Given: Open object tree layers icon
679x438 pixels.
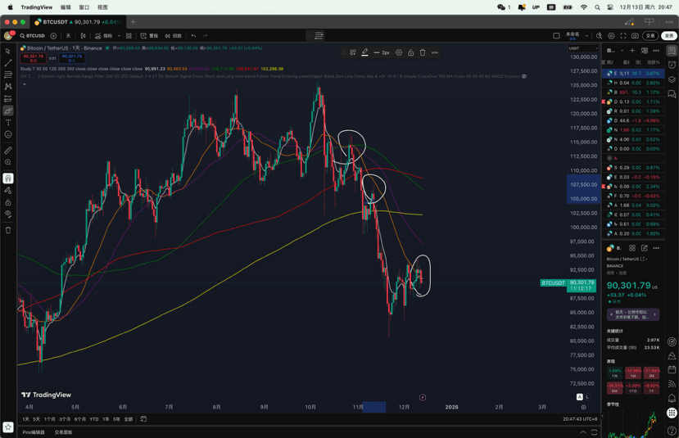Looking at the screenshot, I should tap(672, 79).
